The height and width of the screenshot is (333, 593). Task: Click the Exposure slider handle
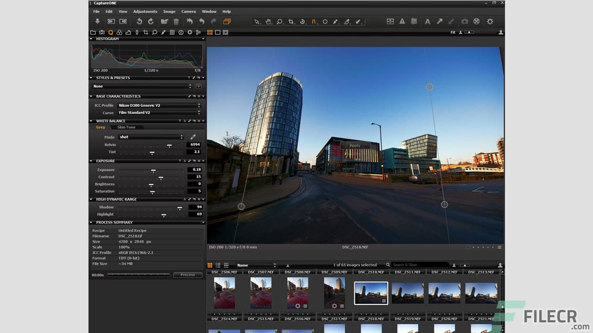point(153,170)
